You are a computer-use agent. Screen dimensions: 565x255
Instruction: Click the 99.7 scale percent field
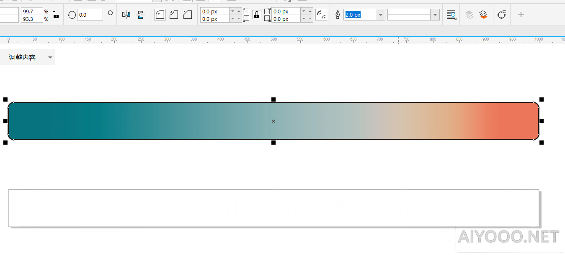pyautogui.click(x=32, y=11)
